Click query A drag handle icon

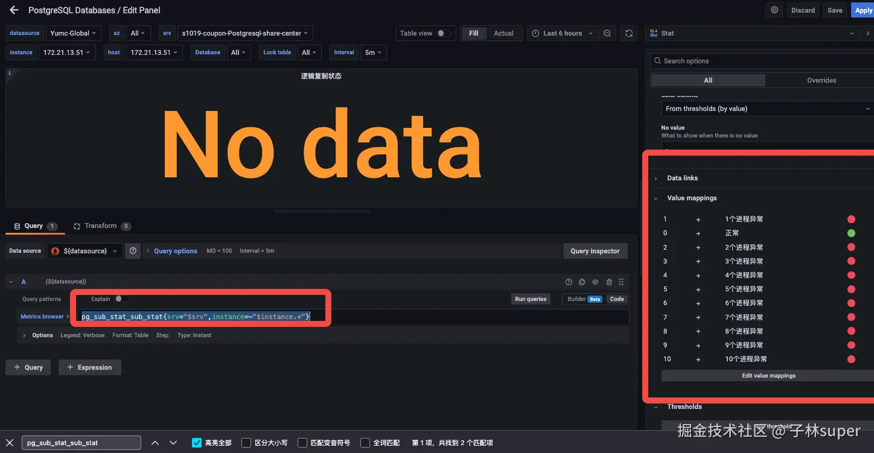(621, 282)
